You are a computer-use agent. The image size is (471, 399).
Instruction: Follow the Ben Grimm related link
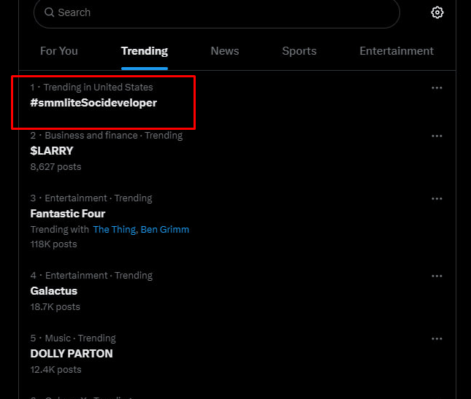tap(165, 230)
